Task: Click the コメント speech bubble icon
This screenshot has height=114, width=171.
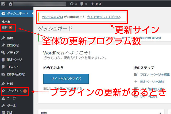Action: [x=3, y=67]
